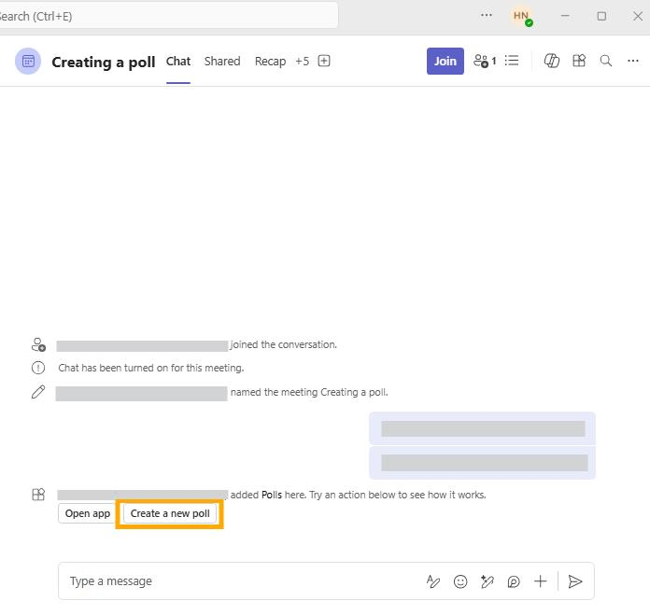The height and width of the screenshot is (615, 650).
Task: Close the Teams window
Action: pyautogui.click(x=638, y=16)
